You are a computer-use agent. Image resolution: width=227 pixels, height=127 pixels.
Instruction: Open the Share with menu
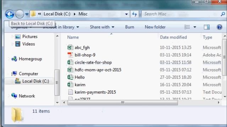pos(102,27)
